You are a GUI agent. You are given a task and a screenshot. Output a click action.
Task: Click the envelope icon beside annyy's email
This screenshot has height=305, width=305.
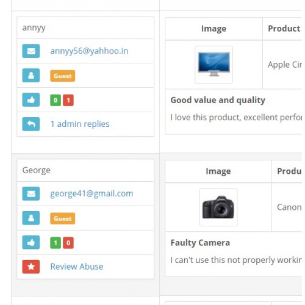point(31,51)
